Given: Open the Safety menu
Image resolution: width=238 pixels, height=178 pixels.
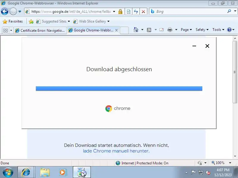Looking at the screenshot, I should coord(202,30).
